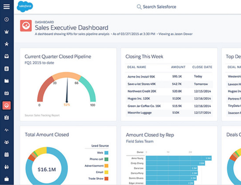Sort table by AMOUNT column
Image resolution: width=241 pixels, height=185 pixels.
[x=178, y=67]
